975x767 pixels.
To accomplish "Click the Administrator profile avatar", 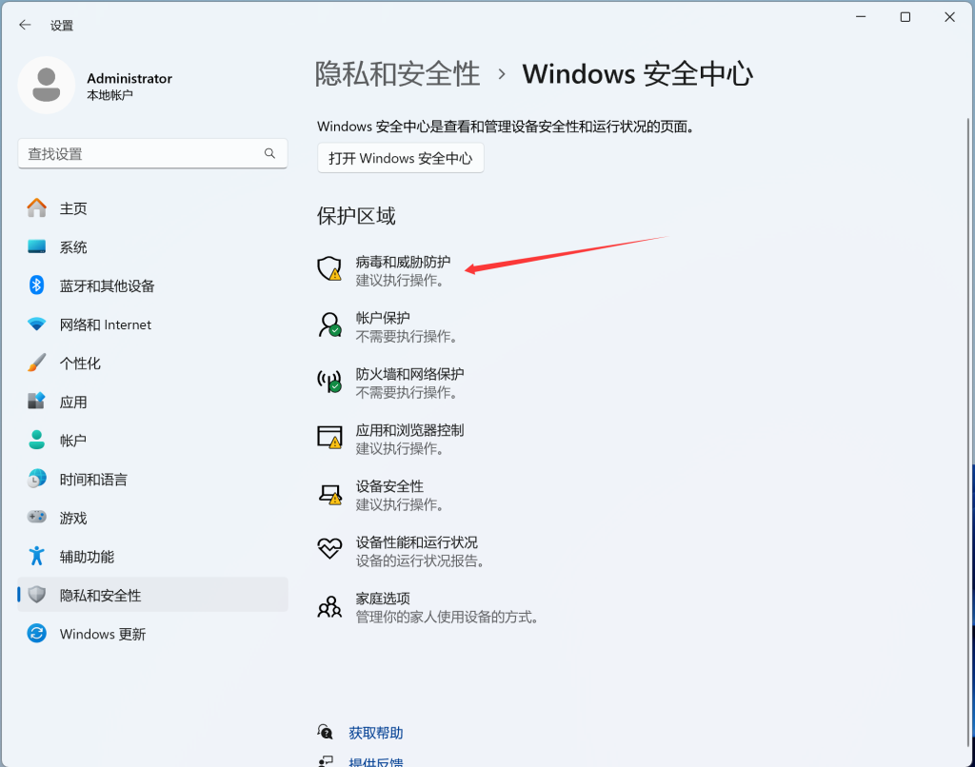I will pos(47,85).
